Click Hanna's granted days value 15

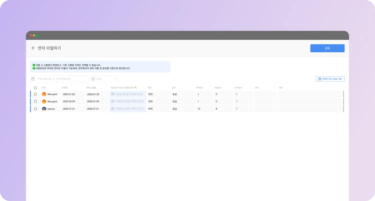(x=199, y=109)
